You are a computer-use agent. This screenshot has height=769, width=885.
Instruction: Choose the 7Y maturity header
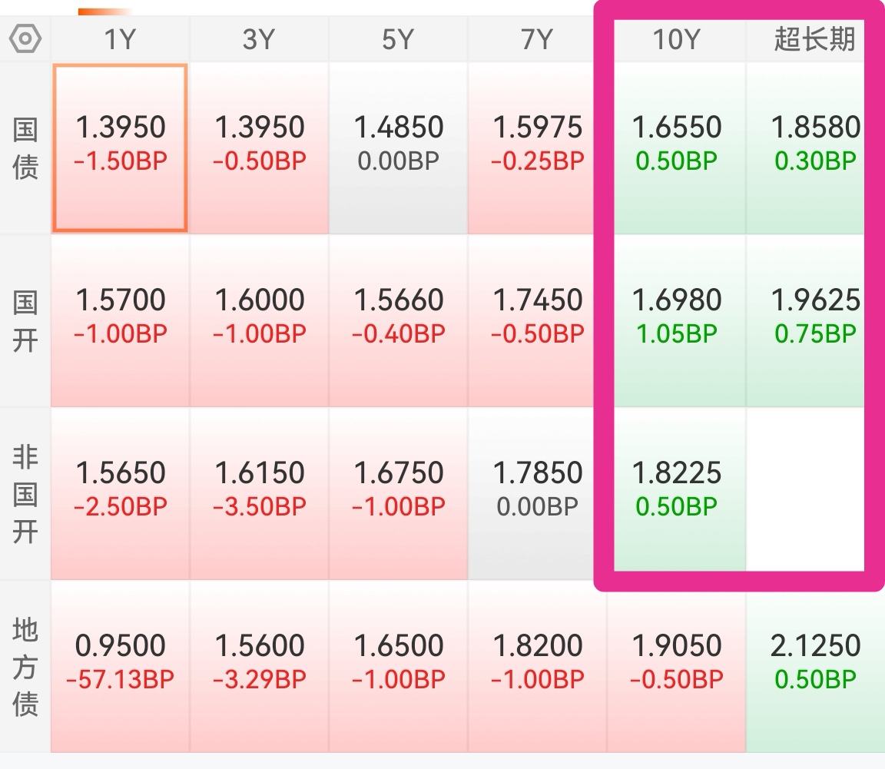537,39
